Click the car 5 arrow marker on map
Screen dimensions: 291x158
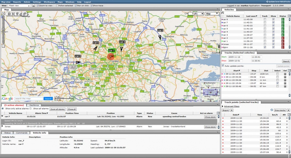pos(95,48)
